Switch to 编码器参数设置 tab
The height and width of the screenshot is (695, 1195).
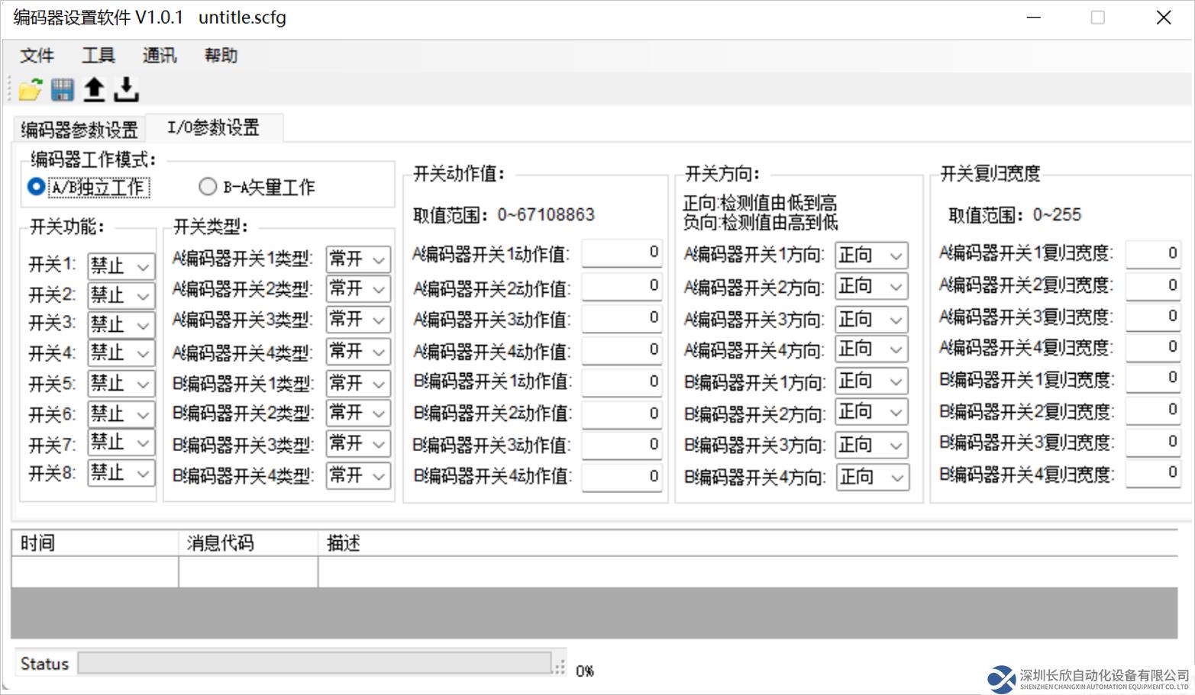pos(79,129)
